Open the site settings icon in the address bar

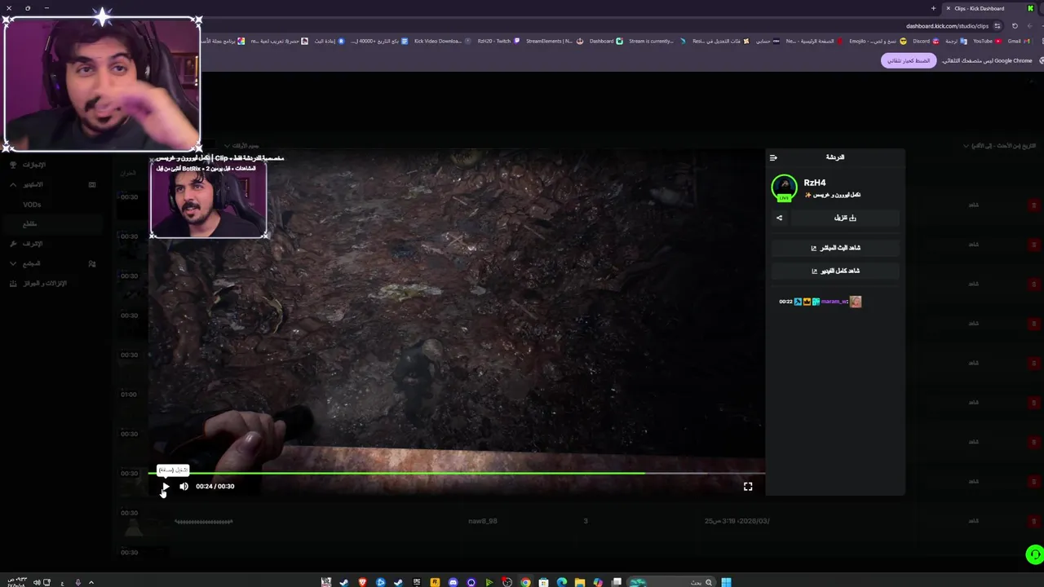(x=997, y=26)
